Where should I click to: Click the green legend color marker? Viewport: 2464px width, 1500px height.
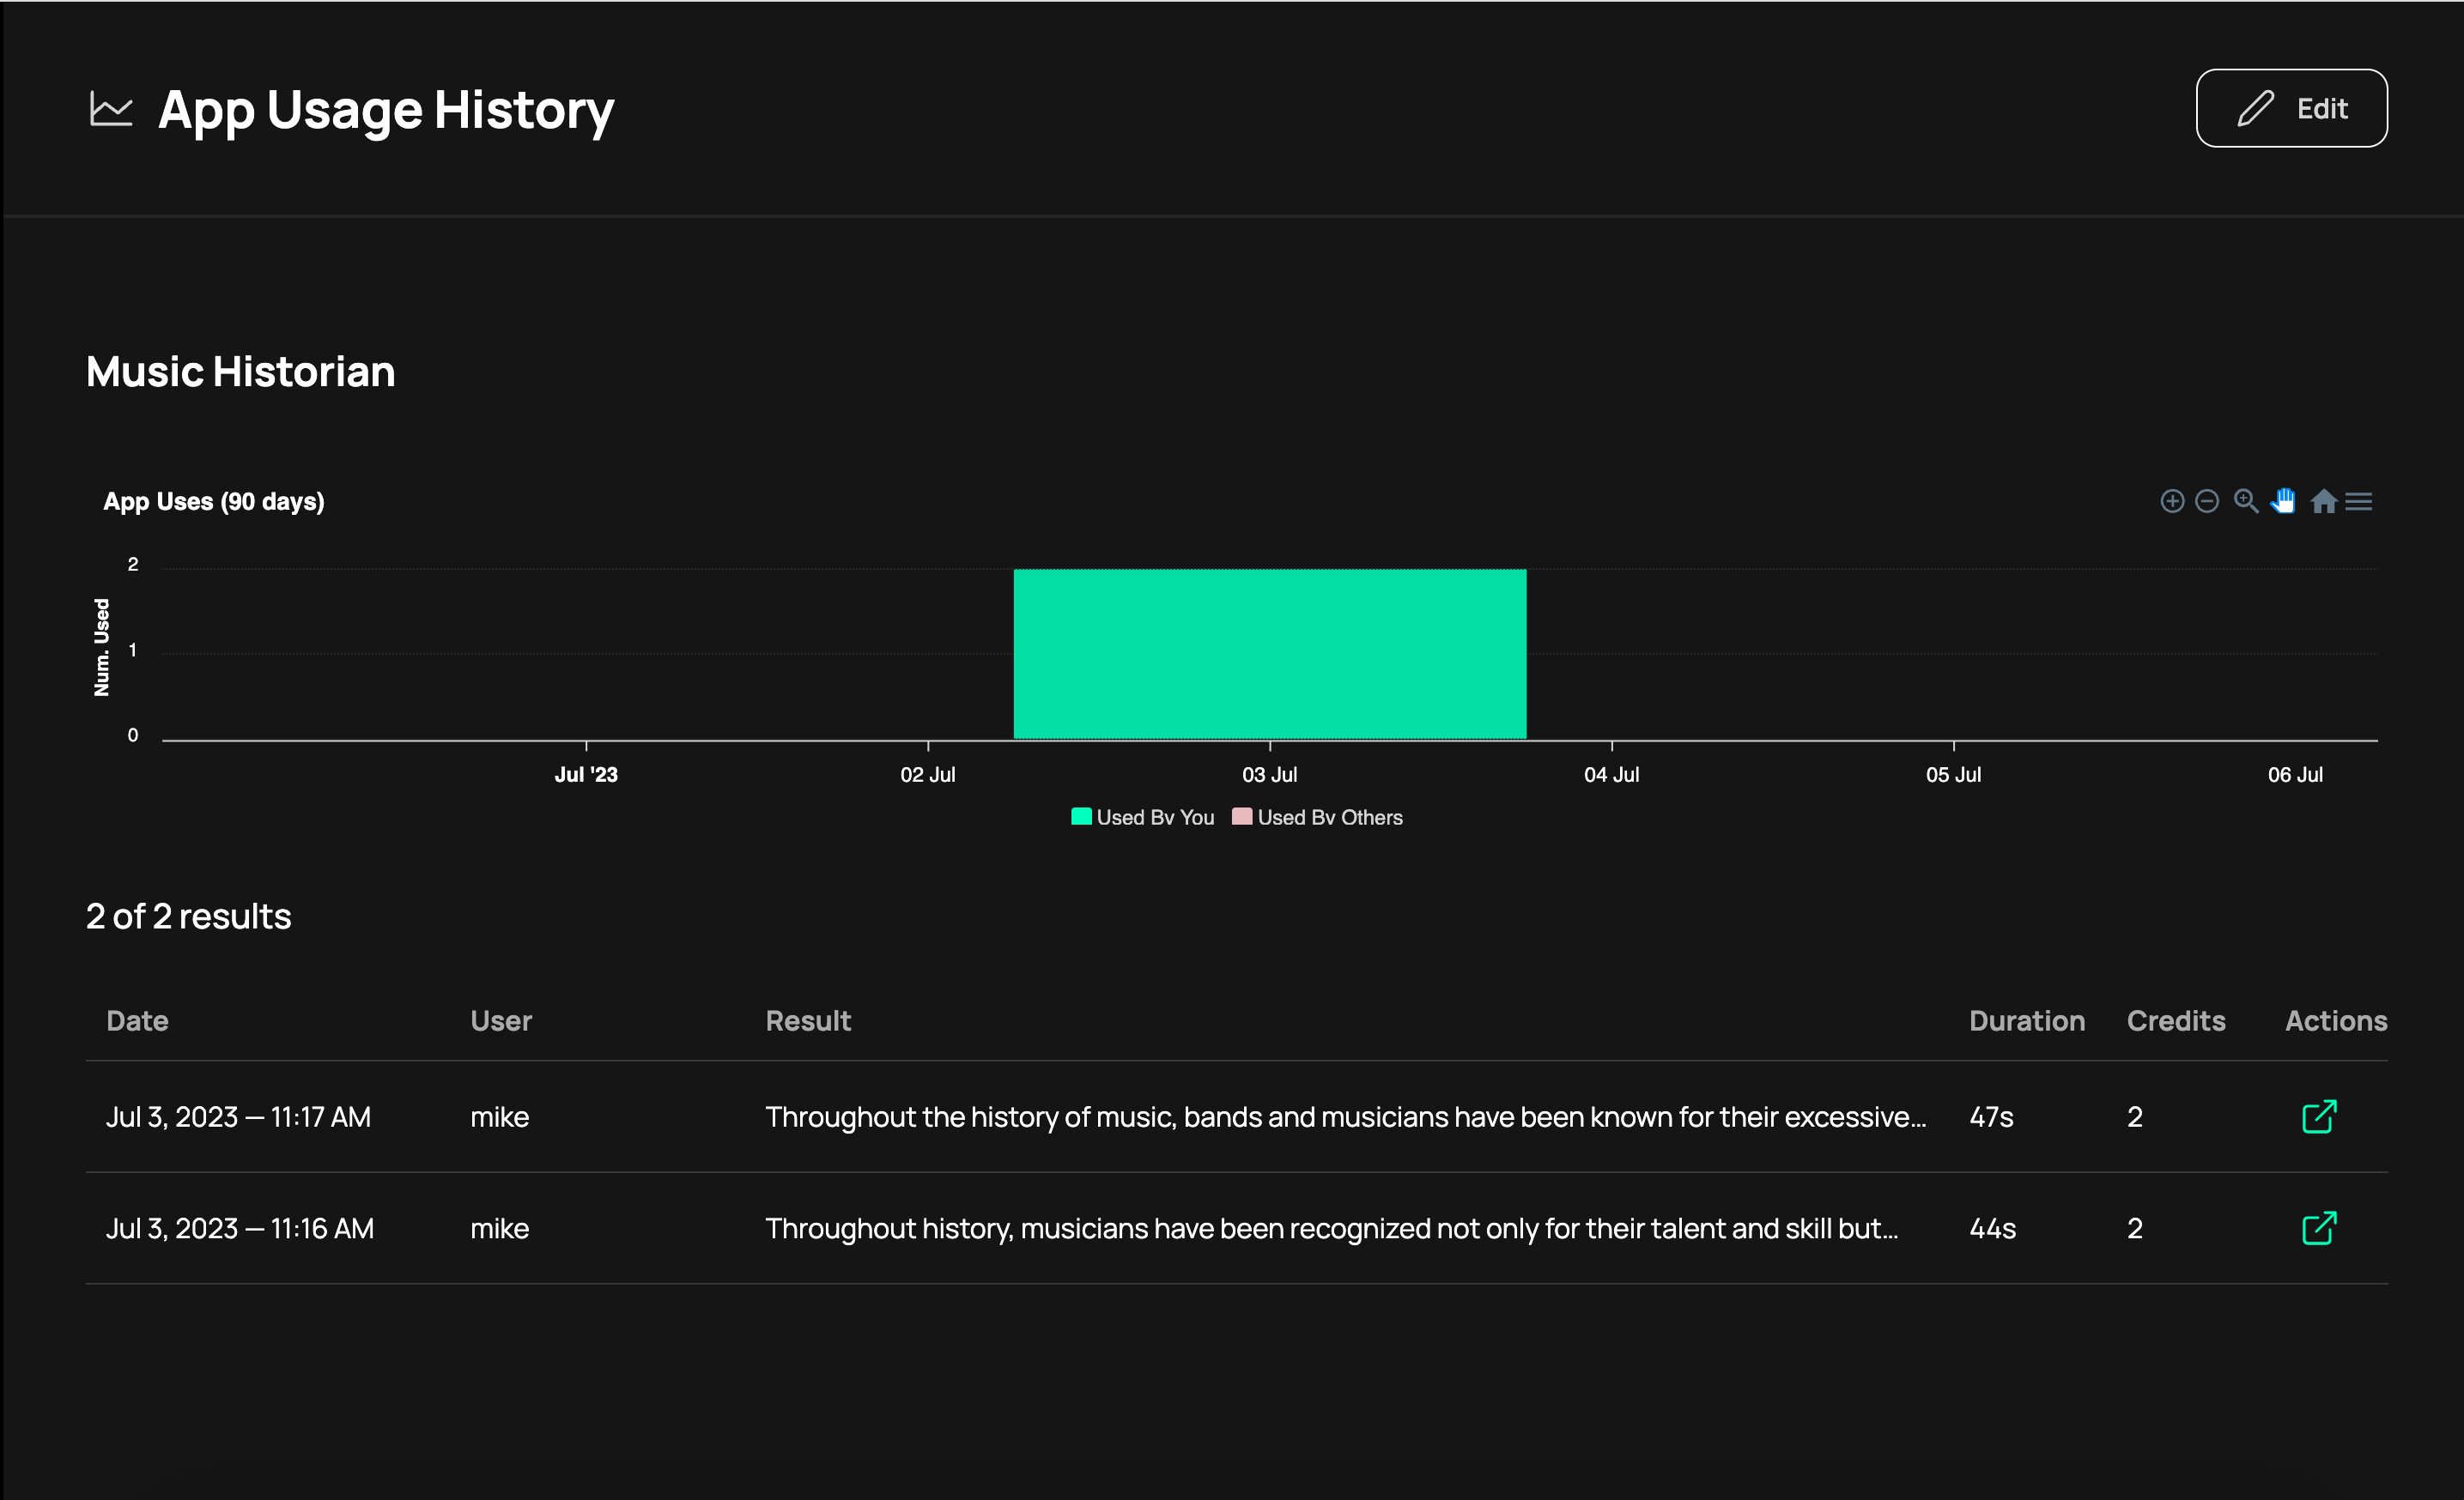[1081, 816]
